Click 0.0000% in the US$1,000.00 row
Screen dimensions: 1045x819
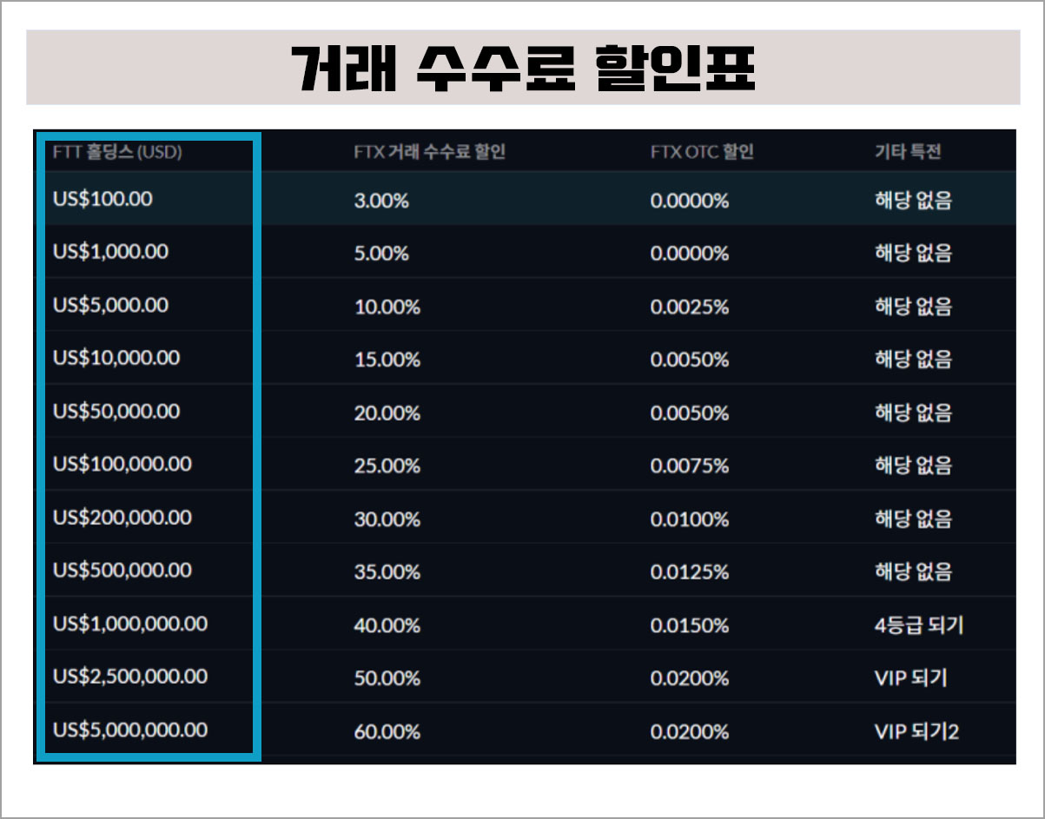(690, 254)
